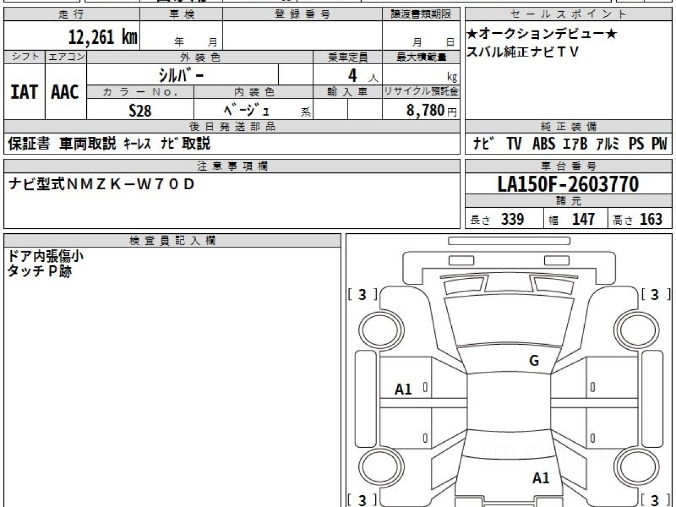The image size is (676, 507).
Task: Select the interior color value ベージュ
Action: coord(246,109)
